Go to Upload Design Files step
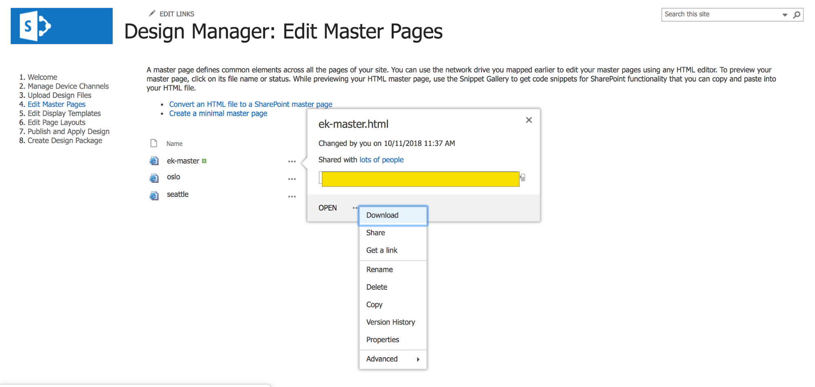Viewport: 815px width, 387px height. (x=60, y=95)
